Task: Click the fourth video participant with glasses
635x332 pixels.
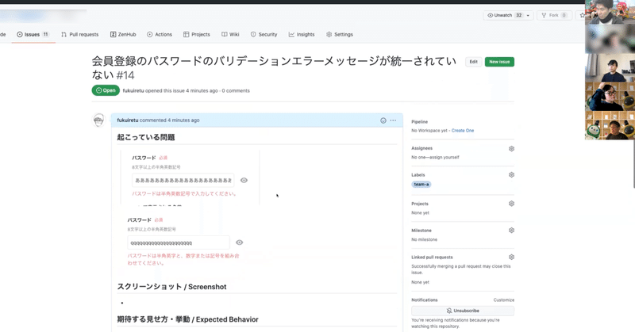Action: (x=610, y=97)
